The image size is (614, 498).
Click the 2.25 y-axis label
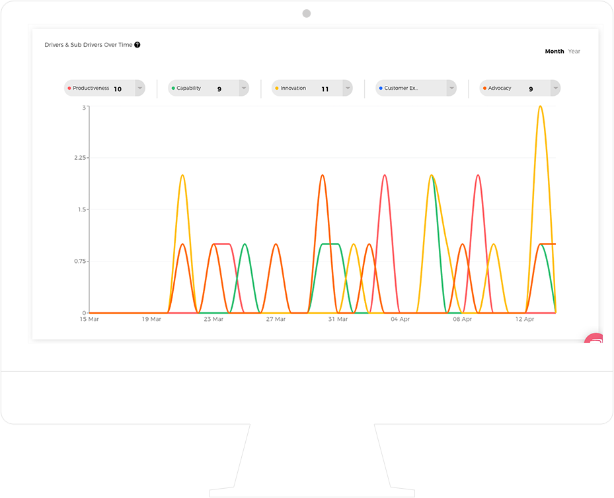point(80,158)
